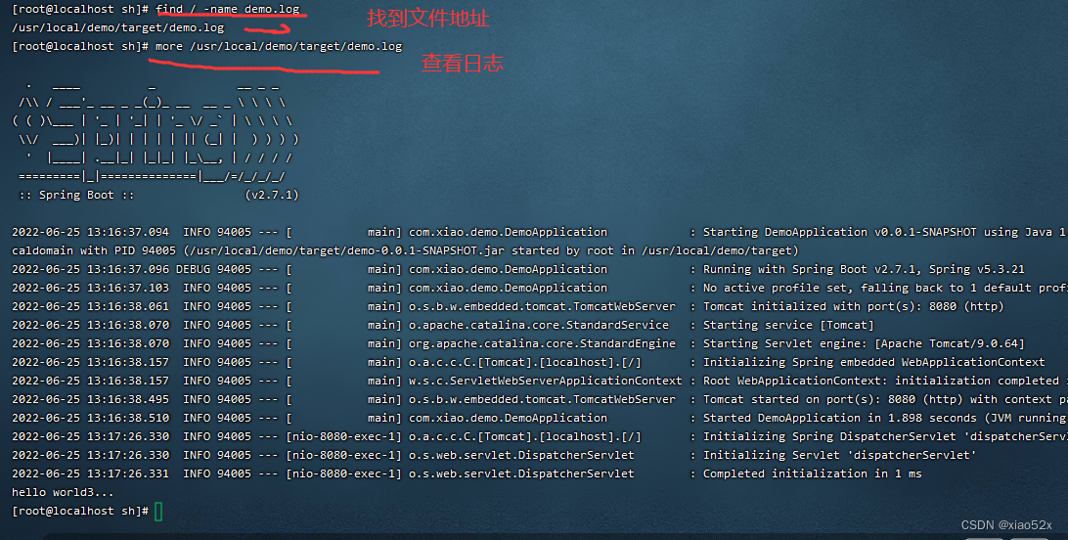Screen dimensions: 1068x540
Task: Click 'Completed initialization in 1 ms' message
Action: (812, 473)
